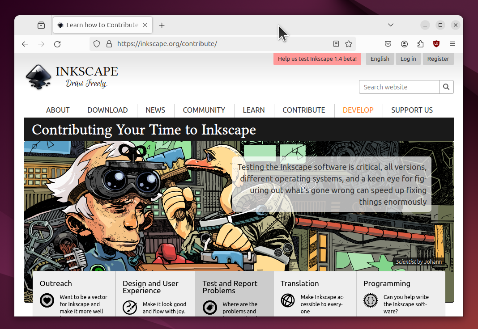Open Firefox account icon
This screenshot has width=478, height=329.
[404, 44]
